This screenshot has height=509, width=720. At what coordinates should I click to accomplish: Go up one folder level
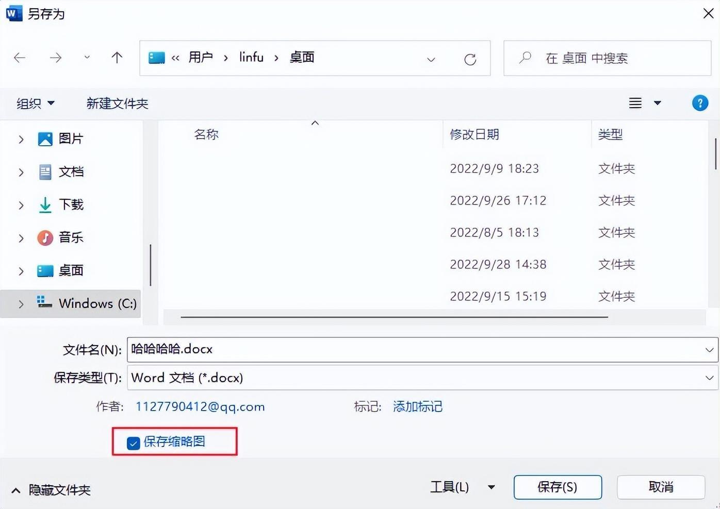tap(117, 58)
